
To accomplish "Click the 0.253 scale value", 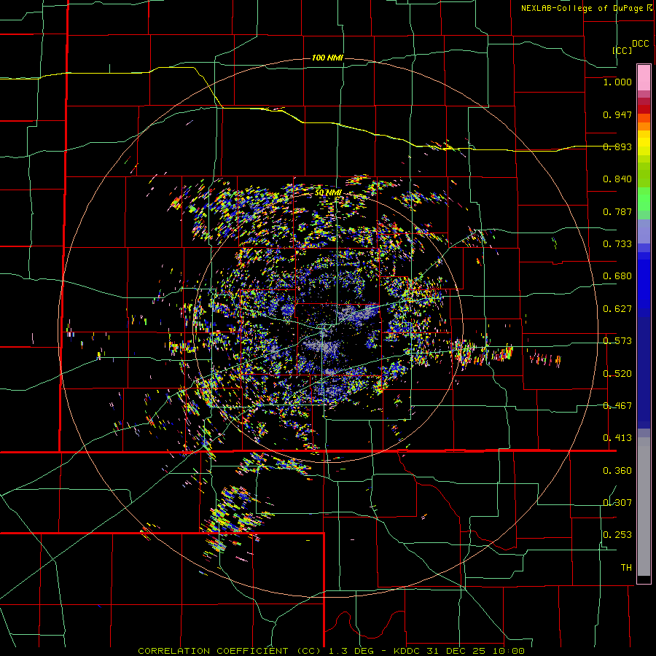I will coord(617,535).
